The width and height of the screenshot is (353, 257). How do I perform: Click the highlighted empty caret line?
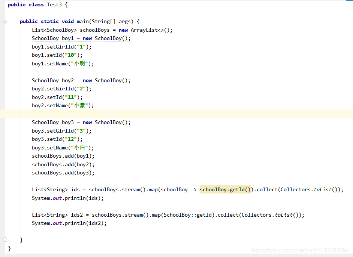[x=176, y=114]
